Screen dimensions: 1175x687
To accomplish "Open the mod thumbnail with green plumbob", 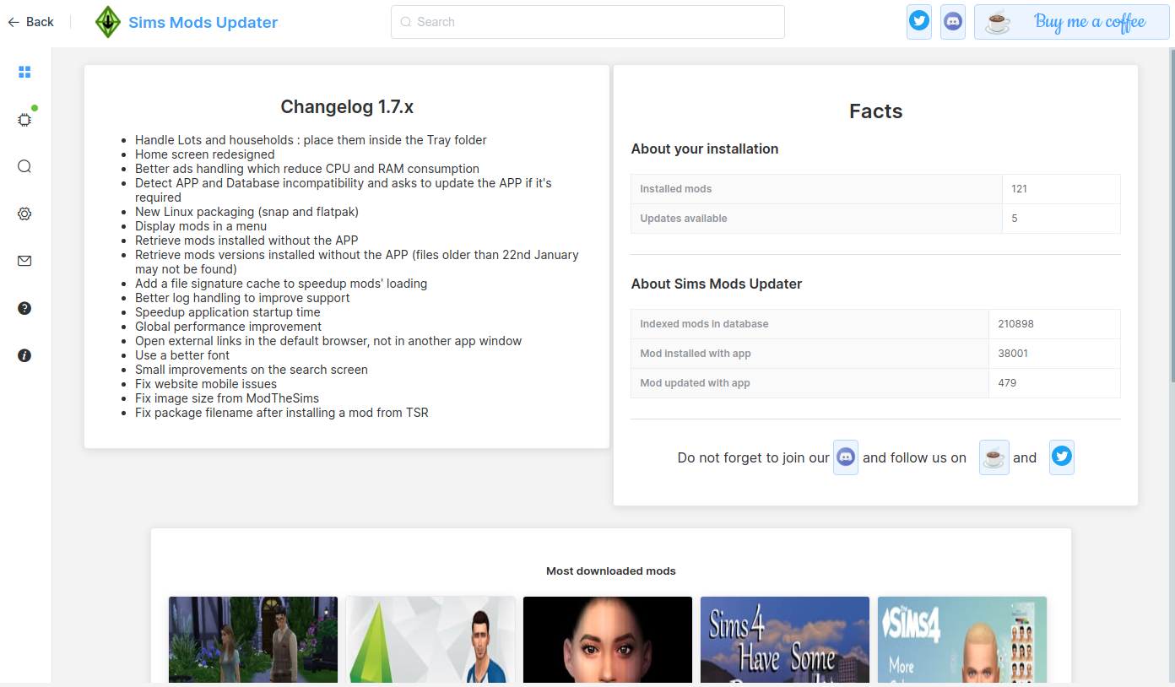I will click(x=430, y=640).
